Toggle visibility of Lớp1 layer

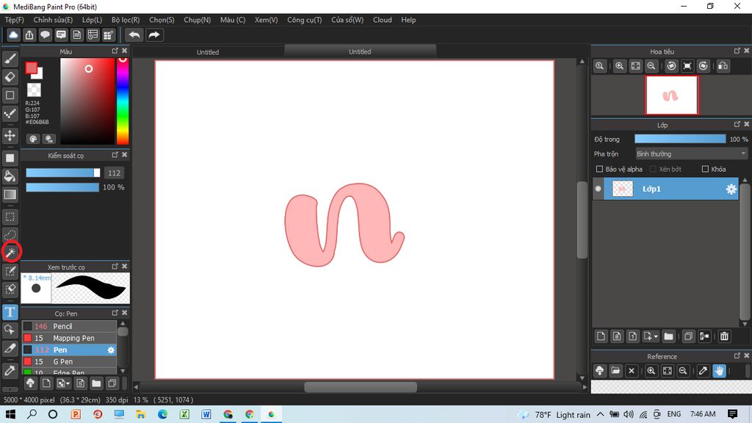click(x=598, y=189)
